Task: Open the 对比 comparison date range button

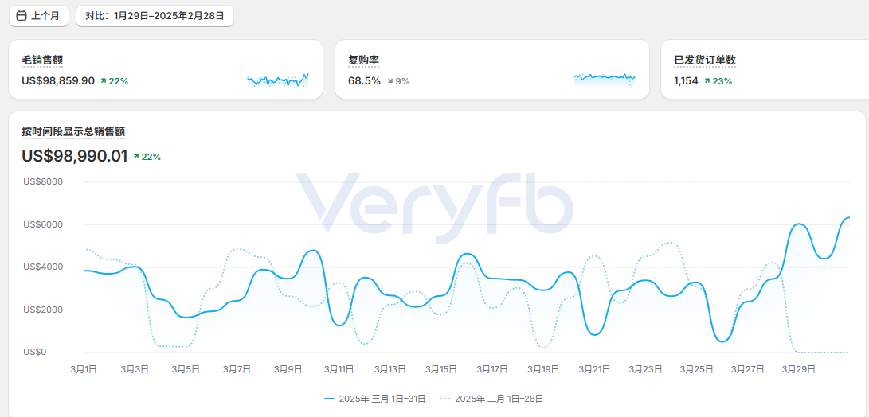Action: 155,16
